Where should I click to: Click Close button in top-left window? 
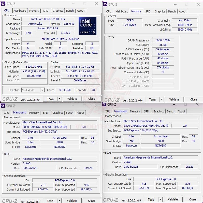[92, 99]
